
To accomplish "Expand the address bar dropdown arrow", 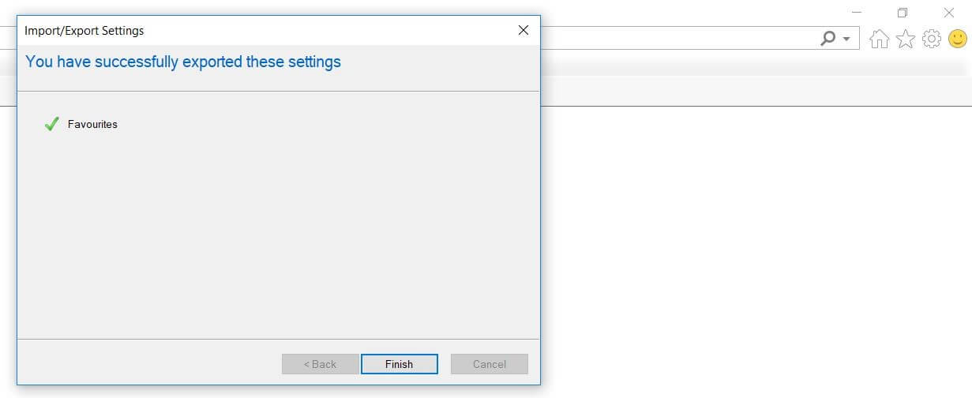I will point(846,39).
